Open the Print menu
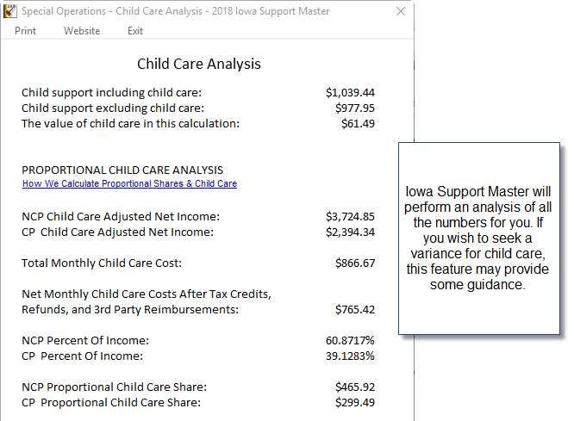 (x=25, y=31)
